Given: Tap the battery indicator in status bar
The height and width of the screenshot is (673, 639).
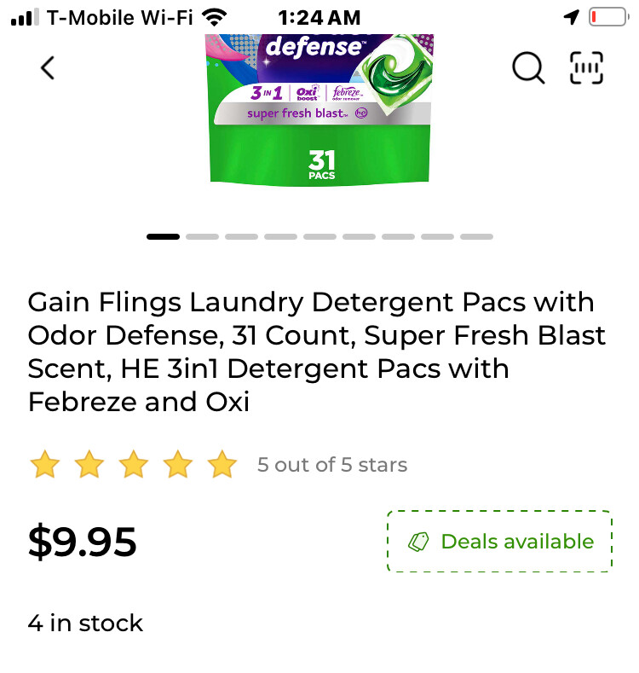Looking at the screenshot, I should point(608,17).
